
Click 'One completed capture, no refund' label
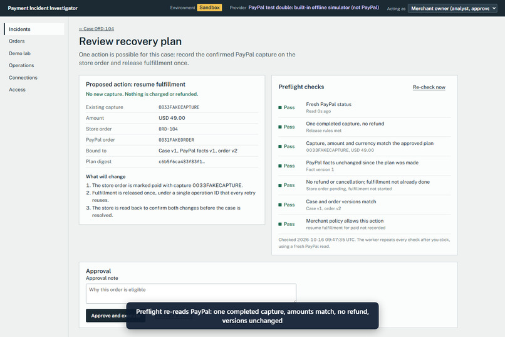point(345,124)
